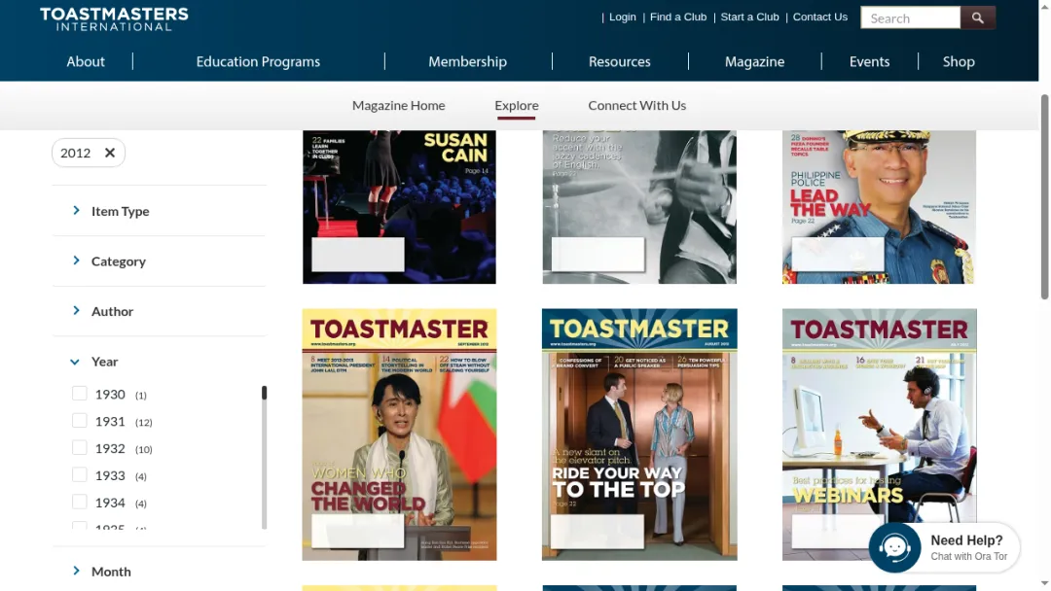The width and height of the screenshot is (1051, 591).
Task: Check the 1931 year checkbox
Action: [80, 420]
